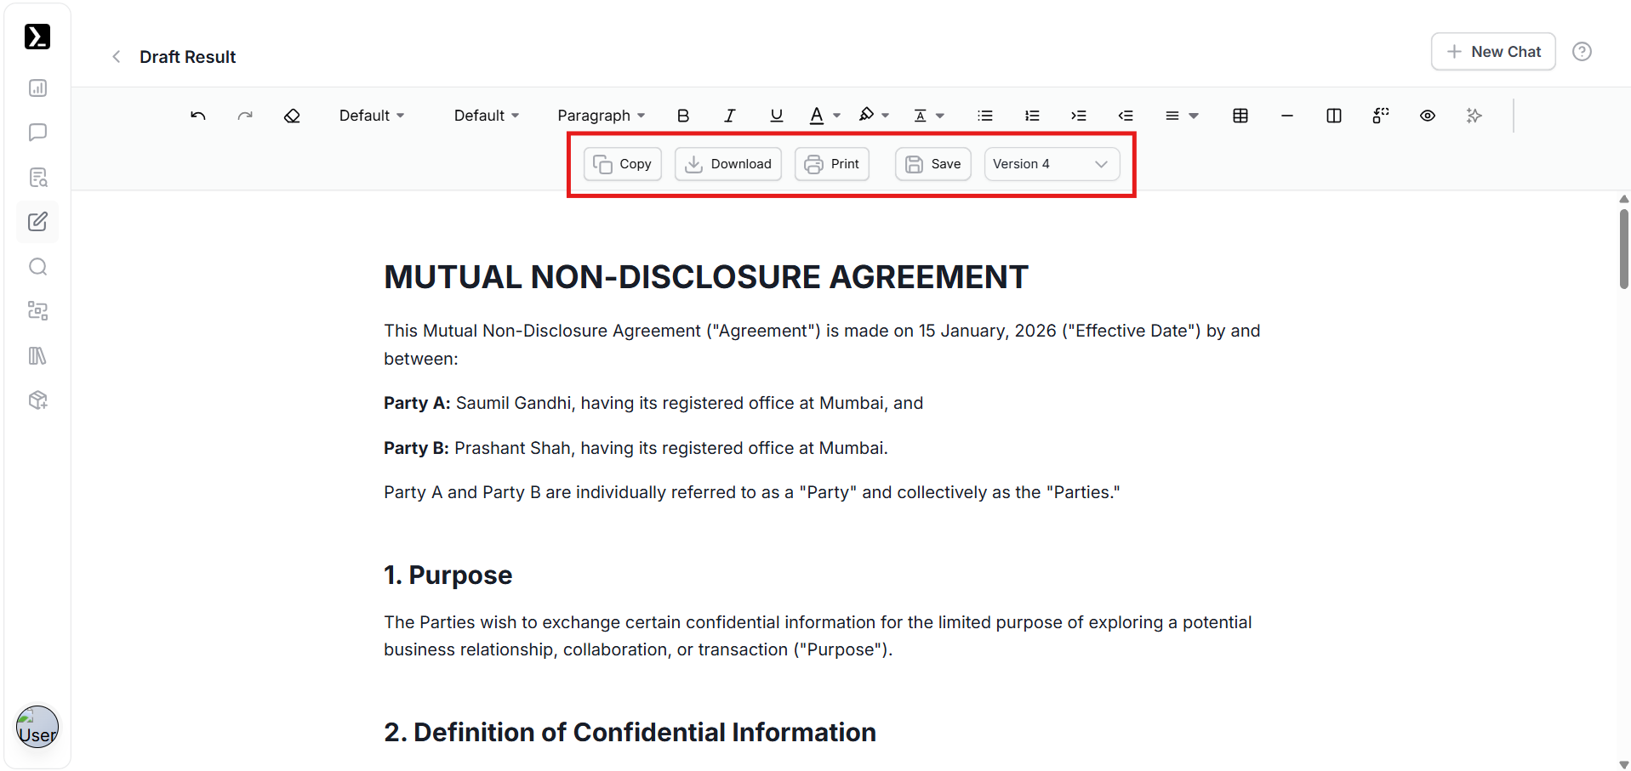
Task: Click the numbered list icon
Action: pos(1031,116)
